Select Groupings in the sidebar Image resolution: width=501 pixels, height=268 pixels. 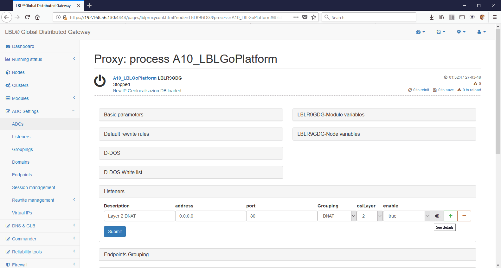(40, 149)
